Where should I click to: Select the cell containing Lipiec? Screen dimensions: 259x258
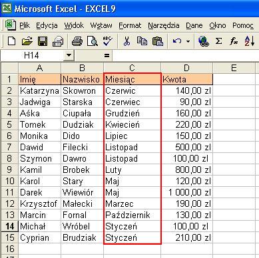[x=132, y=136]
